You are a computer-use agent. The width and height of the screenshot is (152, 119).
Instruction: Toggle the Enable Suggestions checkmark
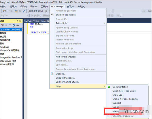(x=52, y=15)
